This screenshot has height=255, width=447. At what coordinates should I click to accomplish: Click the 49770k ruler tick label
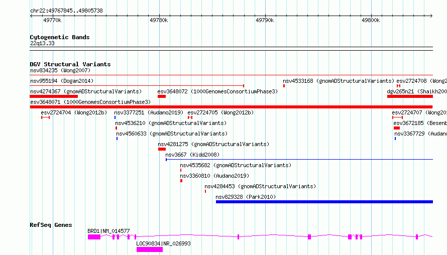coord(52,20)
